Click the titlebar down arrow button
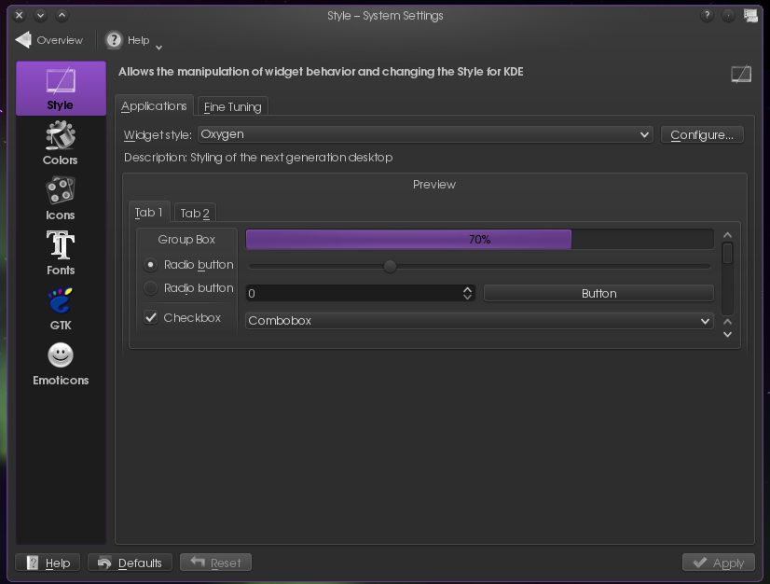 (x=40, y=15)
